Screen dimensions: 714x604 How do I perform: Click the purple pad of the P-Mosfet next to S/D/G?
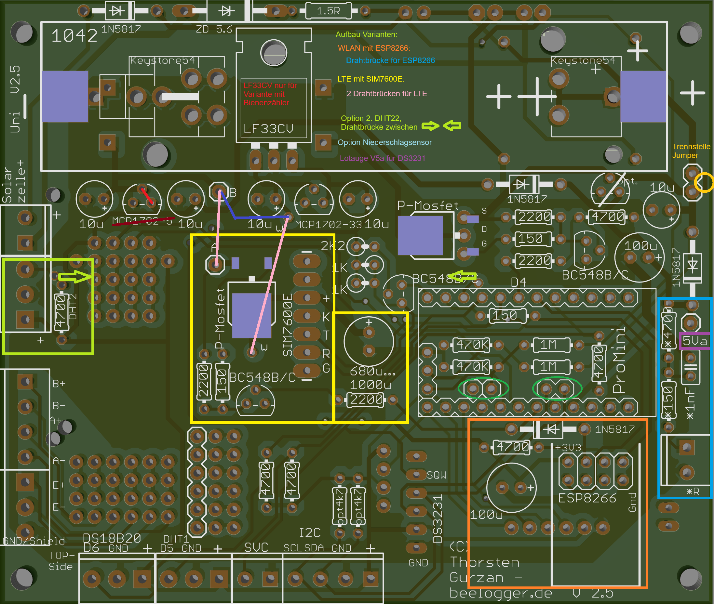420,235
